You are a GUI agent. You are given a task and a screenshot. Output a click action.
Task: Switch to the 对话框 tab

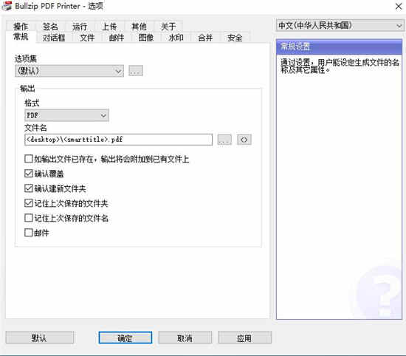pyautogui.click(x=54, y=38)
